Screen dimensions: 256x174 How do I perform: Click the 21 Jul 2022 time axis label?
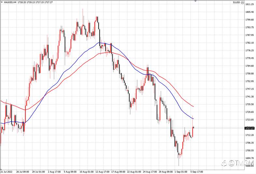click(7, 172)
